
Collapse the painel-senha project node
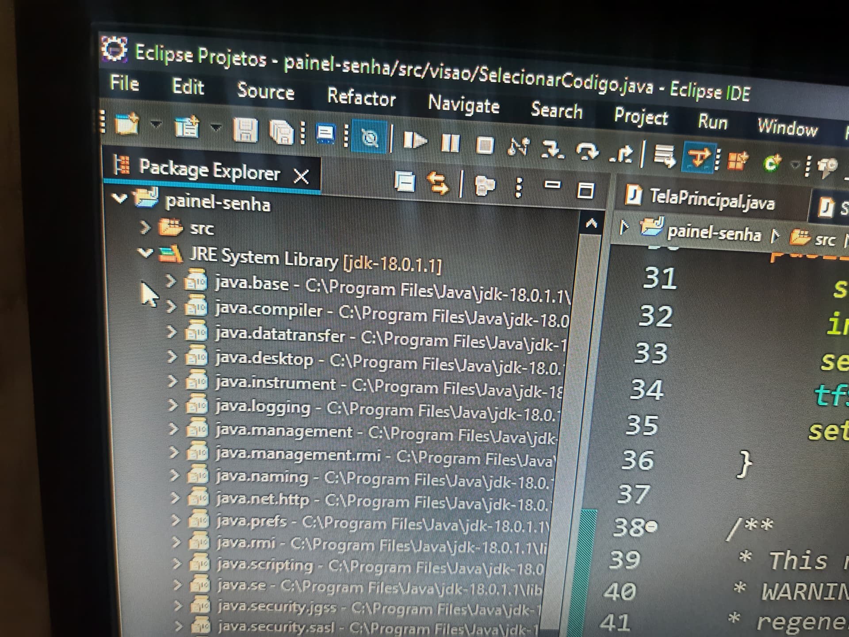coord(119,198)
